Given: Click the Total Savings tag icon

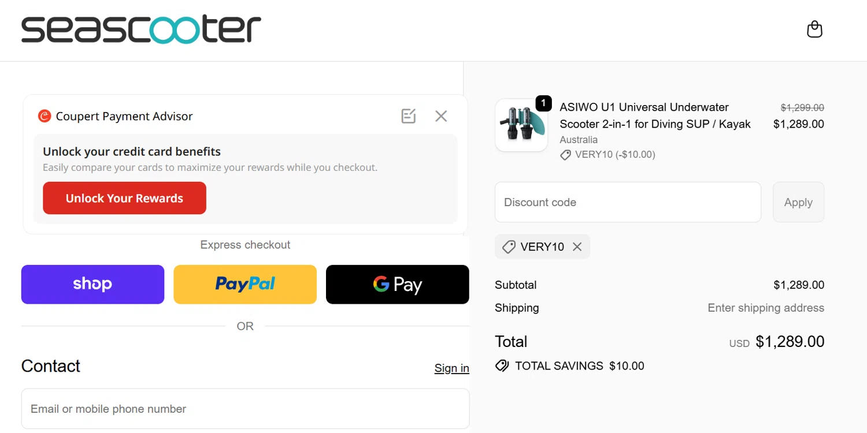Looking at the screenshot, I should [502, 366].
